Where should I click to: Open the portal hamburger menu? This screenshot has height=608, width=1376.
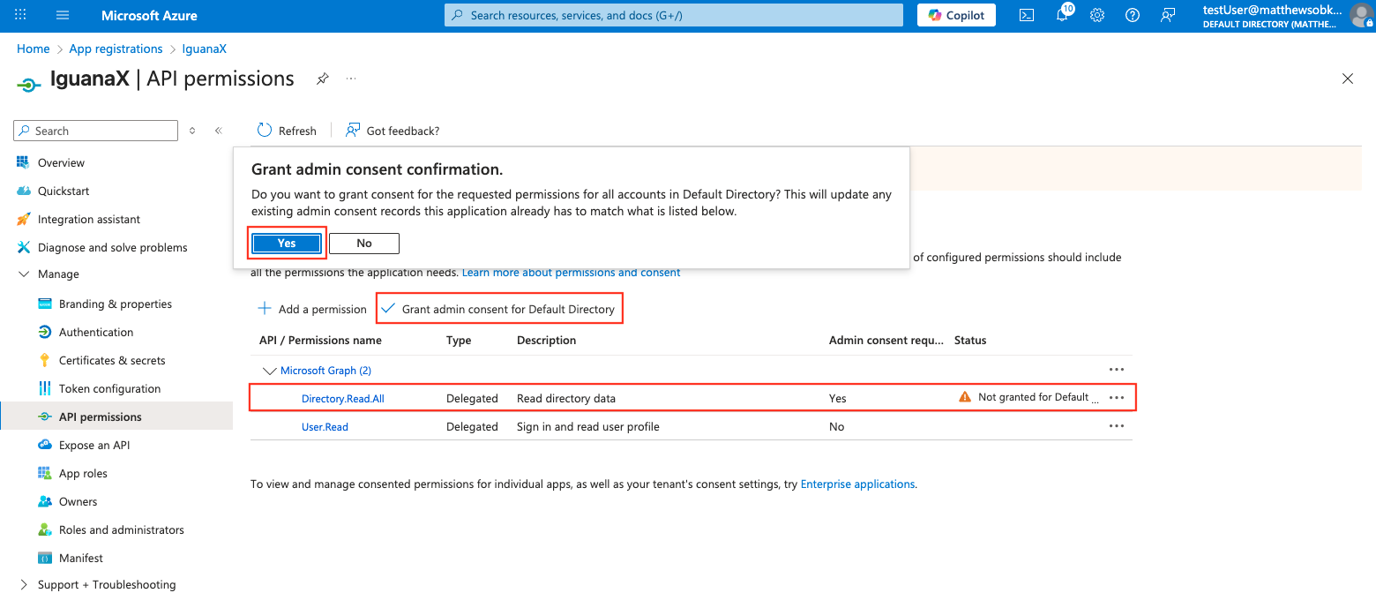click(63, 15)
